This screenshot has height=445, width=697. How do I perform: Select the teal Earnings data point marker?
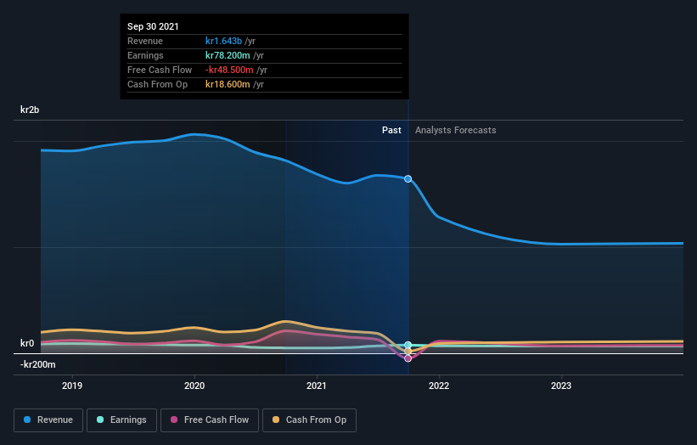[408, 345]
